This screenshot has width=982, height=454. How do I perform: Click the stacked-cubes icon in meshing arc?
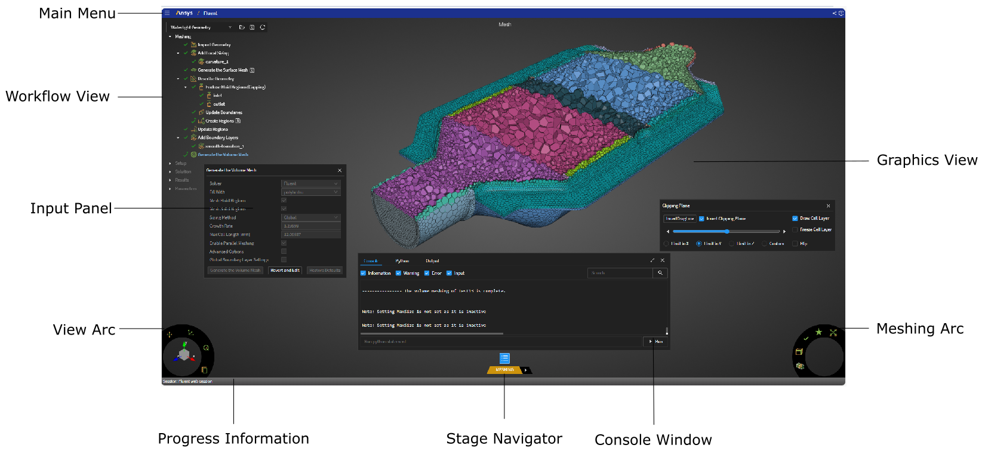(x=800, y=366)
